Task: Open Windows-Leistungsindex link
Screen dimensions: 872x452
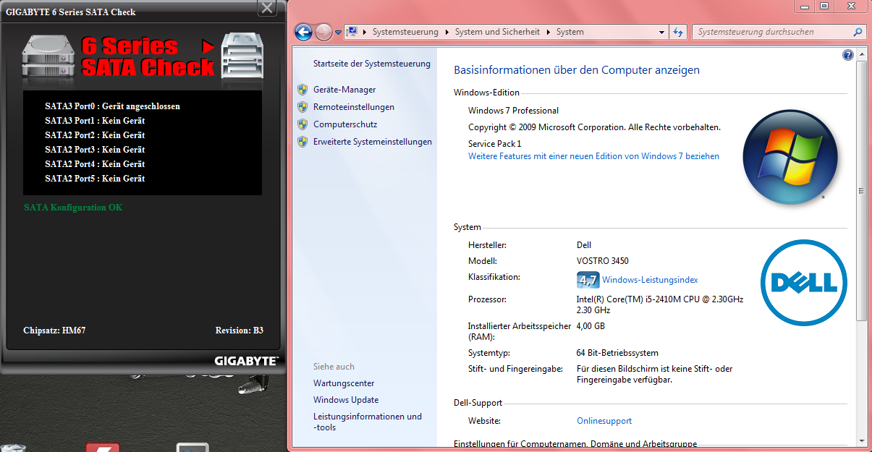Action: pos(650,280)
